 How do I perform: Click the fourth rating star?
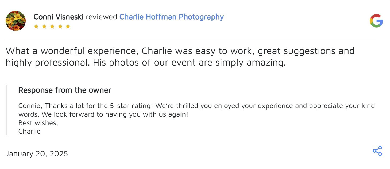[60, 26]
